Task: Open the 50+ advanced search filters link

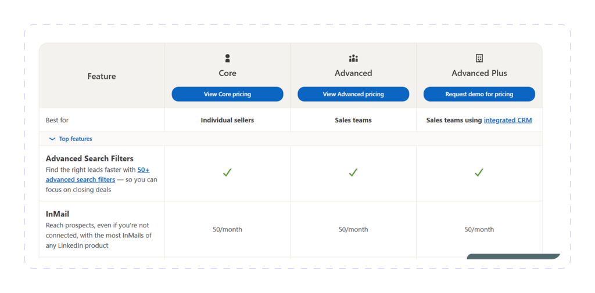Action: click(98, 175)
